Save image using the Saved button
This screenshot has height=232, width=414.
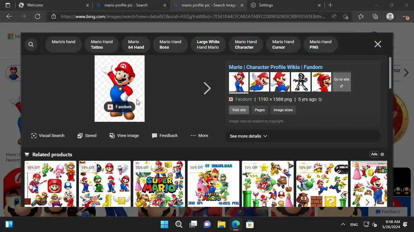[x=87, y=136]
